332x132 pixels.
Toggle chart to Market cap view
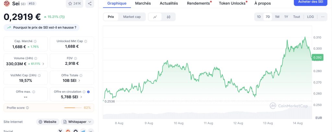(x=132, y=17)
